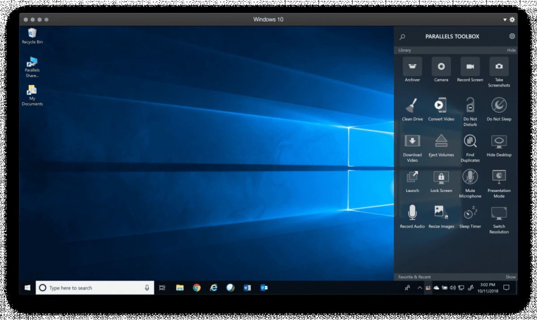
Task: Open the Resize Images tool
Action: [x=441, y=213]
